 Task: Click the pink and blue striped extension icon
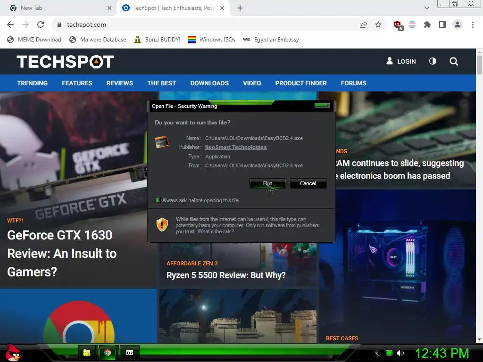[x=412, y=25]
